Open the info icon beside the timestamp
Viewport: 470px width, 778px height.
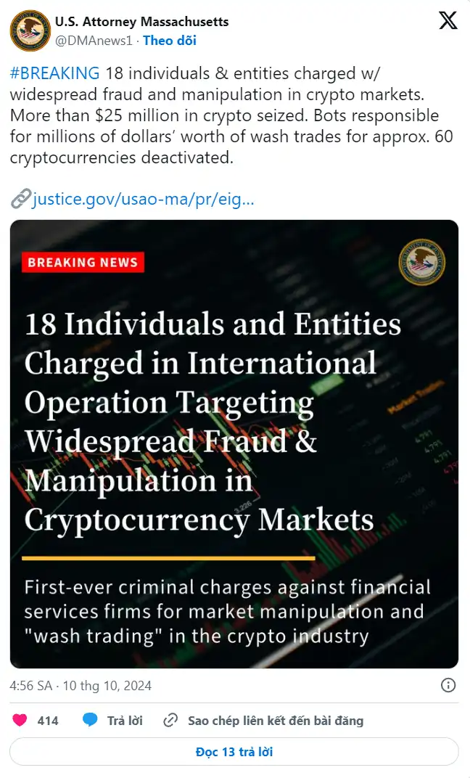click(x=448, y=685)
